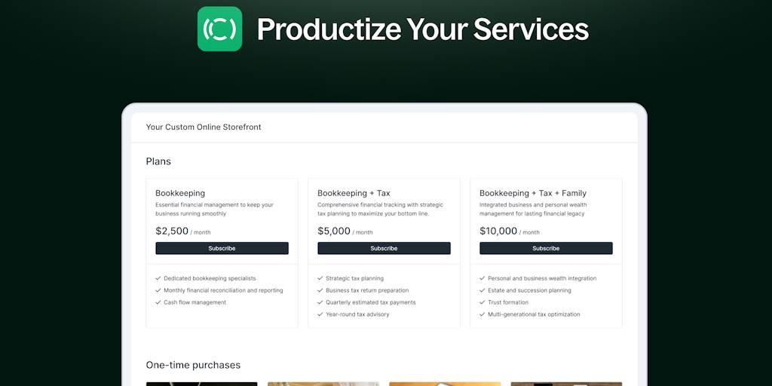Open the last one-time purchase thumbnail
772x386 pixels.
click(x=566, y=384)
